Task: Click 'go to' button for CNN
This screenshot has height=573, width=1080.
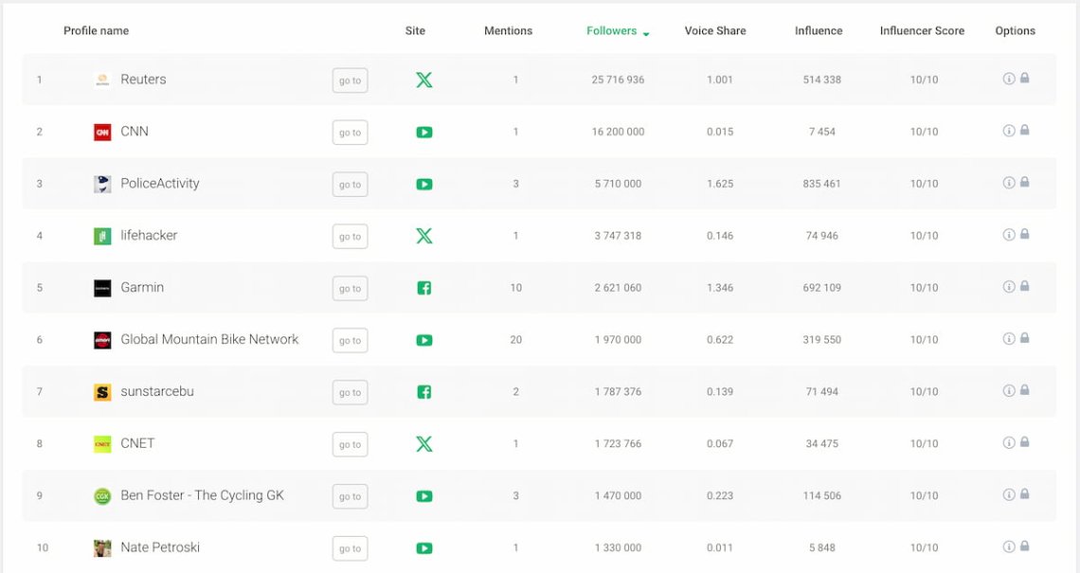Action: [350, 133]
